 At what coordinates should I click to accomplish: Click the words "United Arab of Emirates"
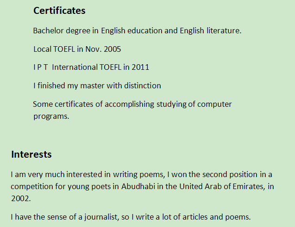213,187
